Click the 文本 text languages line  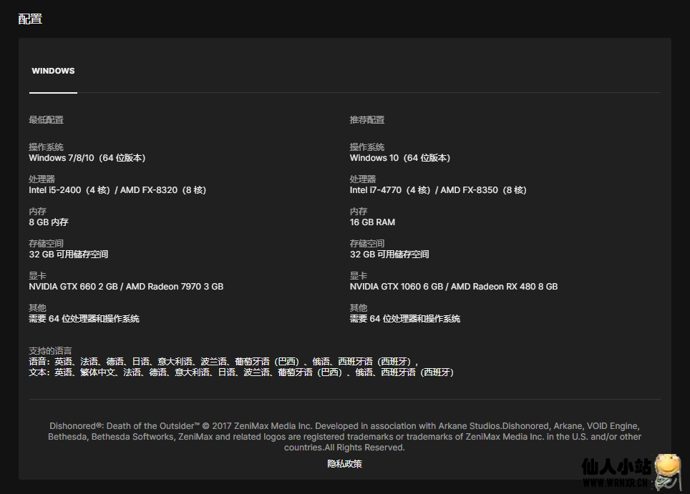tap(241, 372)
